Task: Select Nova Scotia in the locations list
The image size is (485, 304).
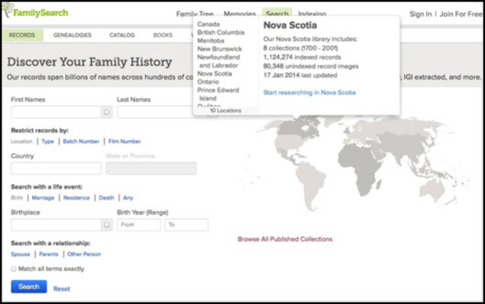Action: pyautogui.click(x=214, y=73)
